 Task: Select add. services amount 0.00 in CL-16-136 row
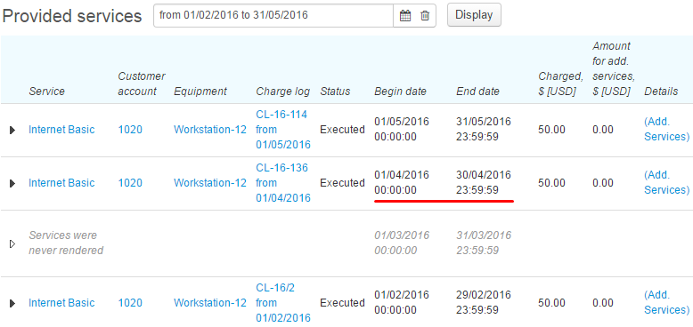(603, 182)
